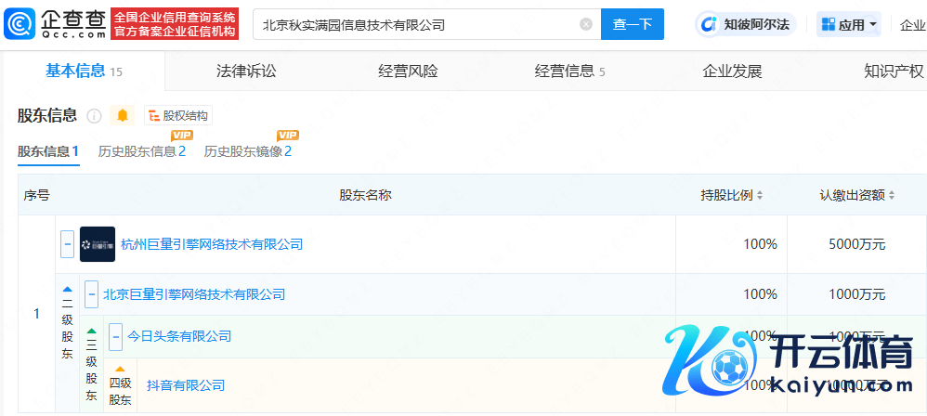Open the 股权结构 chart icon button

click(x=178, y=116)
